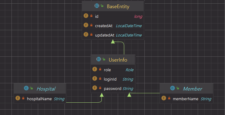225x115 pixels.
Task: Click the LocalDateTime type of updatedAt
Action: 129,35
